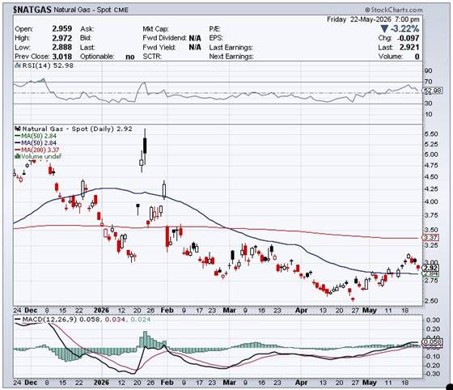Click the 52.98 RSI axis tag

pyautogui.click(x=433, y=91)
